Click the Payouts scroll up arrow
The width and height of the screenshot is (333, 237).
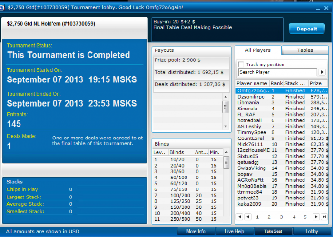point(225,97)
